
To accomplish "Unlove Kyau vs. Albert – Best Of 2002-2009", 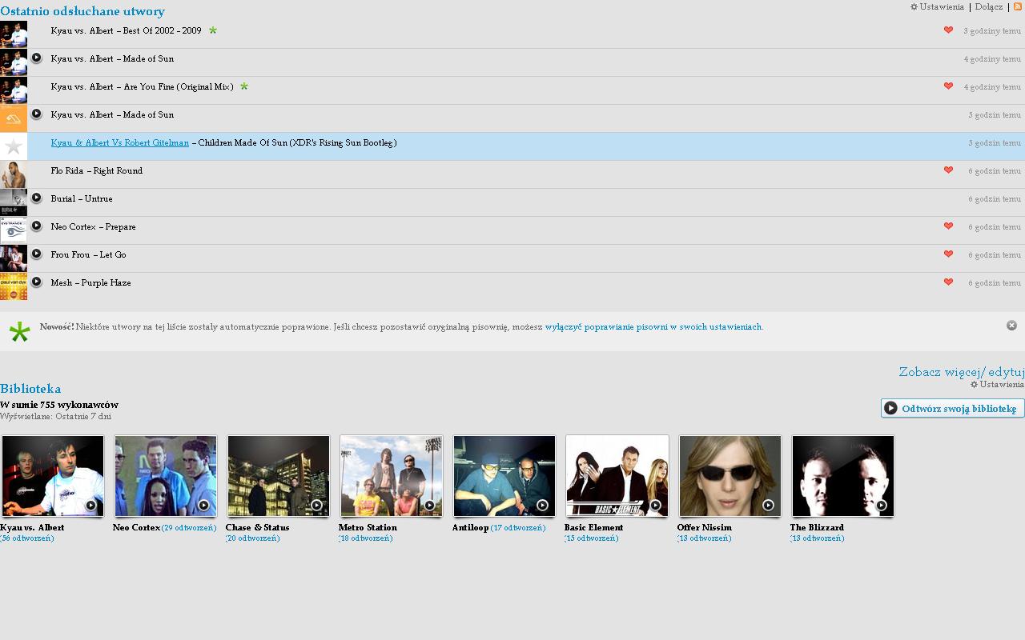I will click(948, 30).
